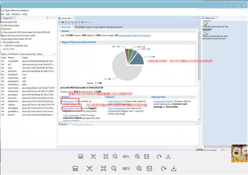Maximize the Notes panel

[198, 124]
